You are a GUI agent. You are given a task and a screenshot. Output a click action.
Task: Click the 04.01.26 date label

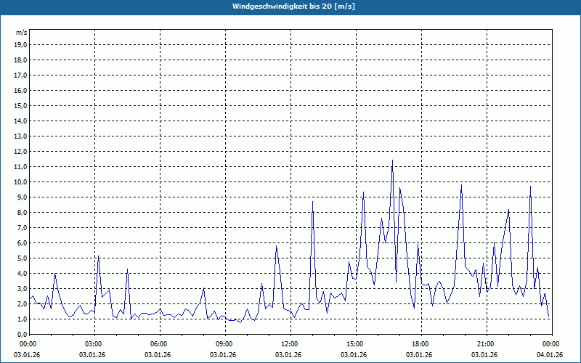pyautogui.click(x=550, y=355)
